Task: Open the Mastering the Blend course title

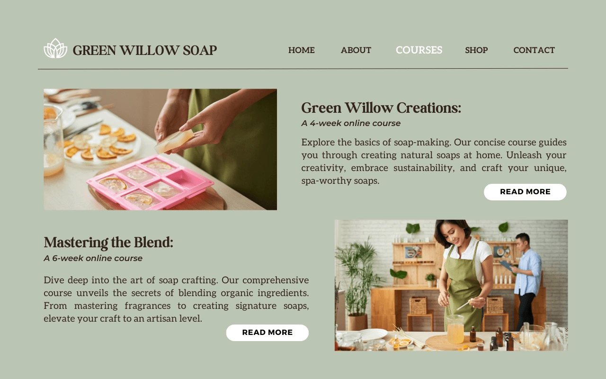Action: [x=108, y=243]
